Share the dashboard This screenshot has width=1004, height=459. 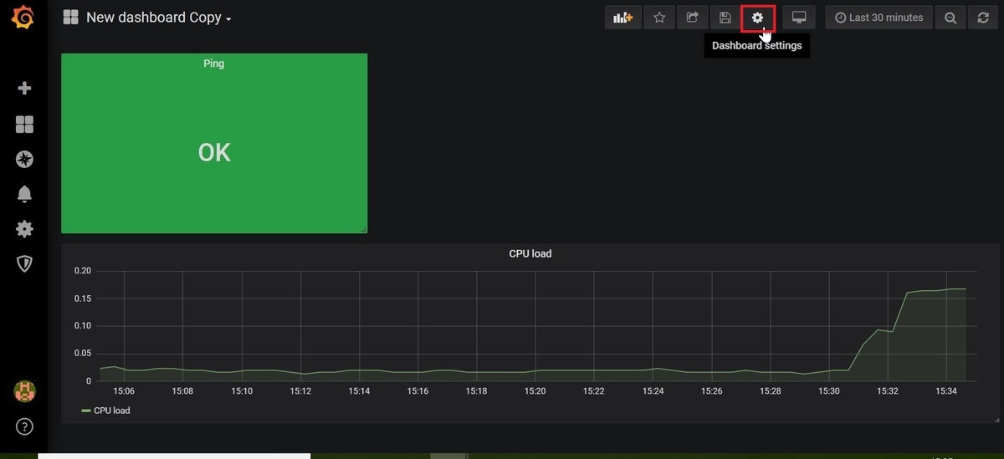click(692, 18)
